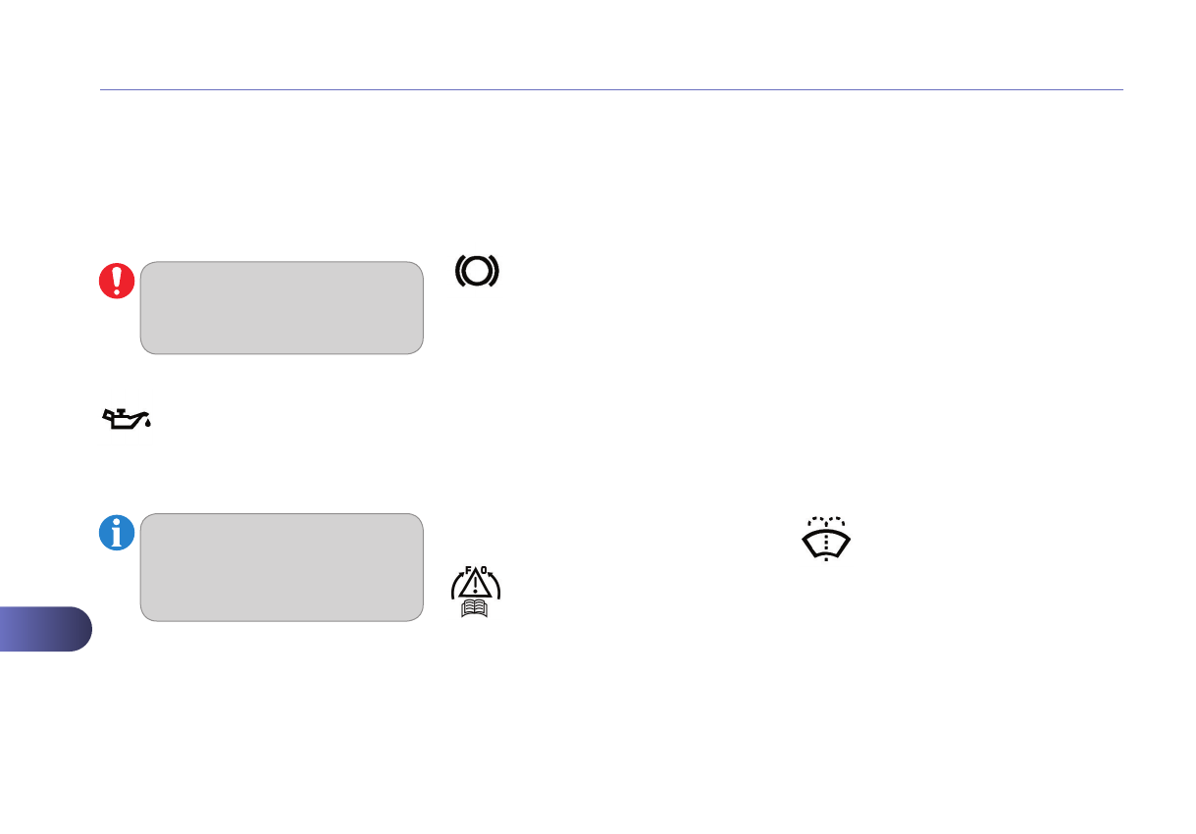The image size is (1196, 834).
Task: Click the right bracket arc of the brake icon
Action: coord(495,271)
